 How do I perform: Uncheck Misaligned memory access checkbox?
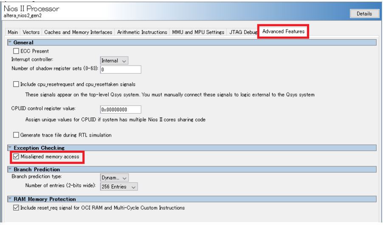[x=16, y=157]
